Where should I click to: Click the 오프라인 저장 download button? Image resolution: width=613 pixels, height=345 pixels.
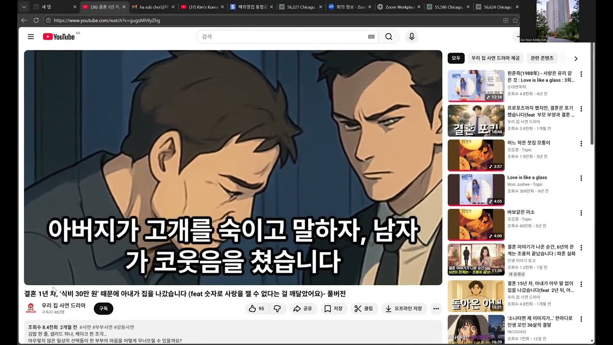click(404, 309)
